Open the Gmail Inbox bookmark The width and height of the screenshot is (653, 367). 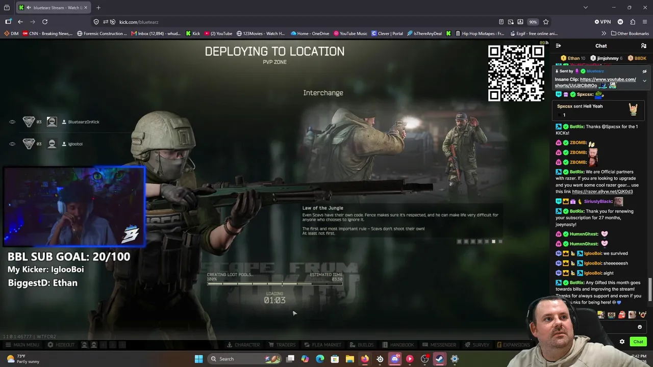(156, 34)
